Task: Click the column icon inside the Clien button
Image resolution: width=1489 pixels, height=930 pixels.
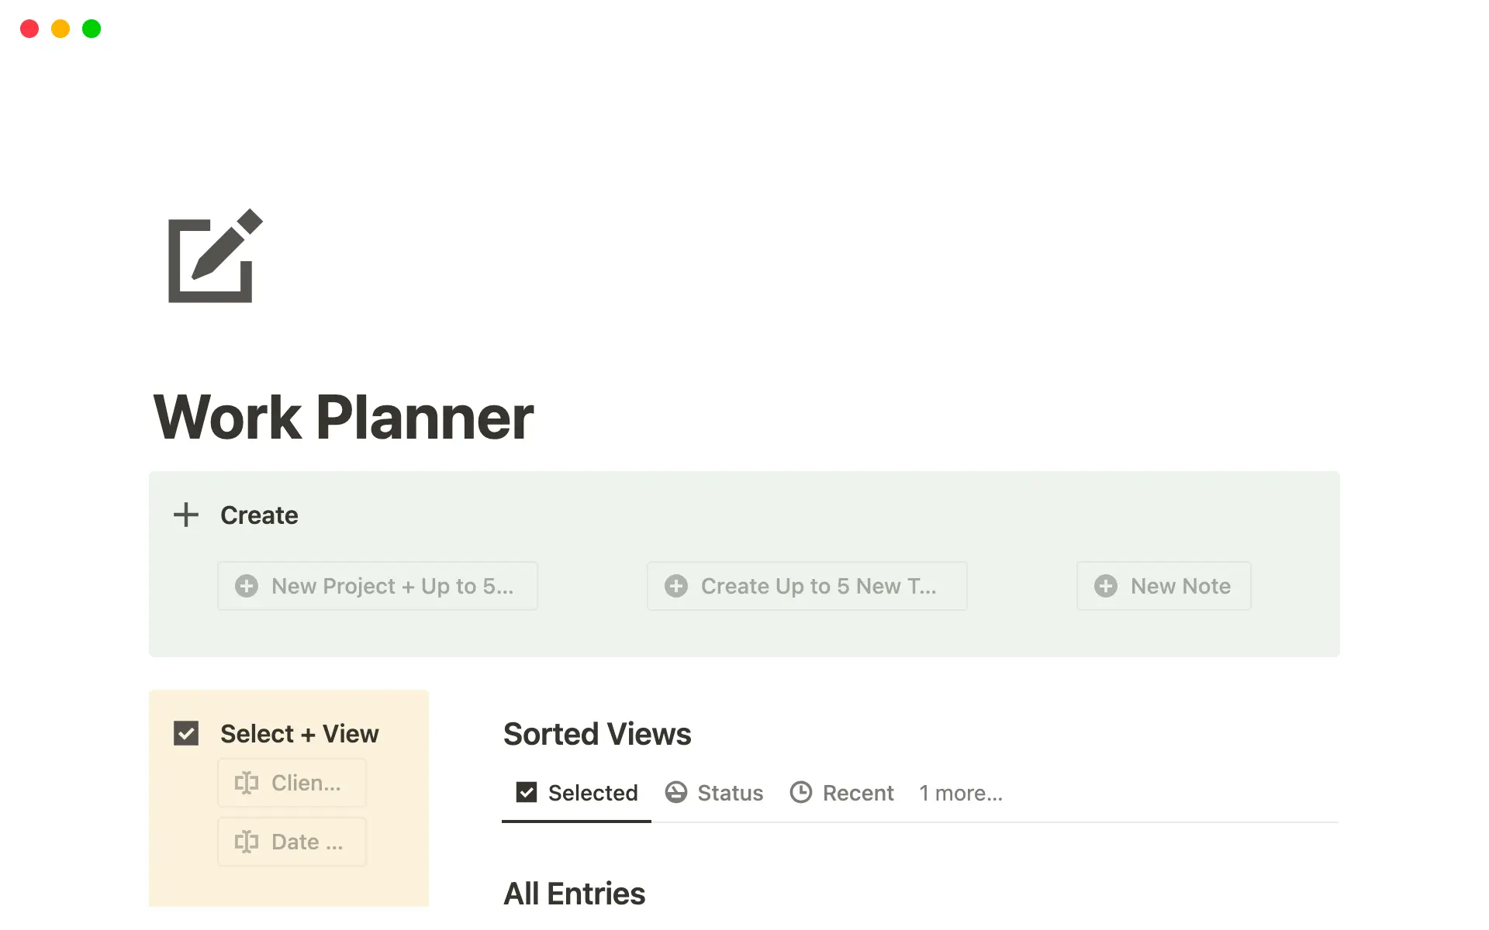Action: 246,783
